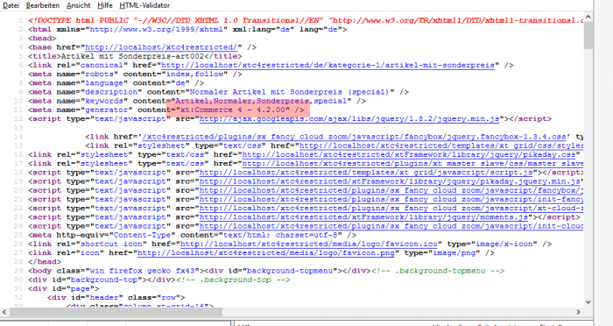Click the vertical scrollbar down arrow

(x=588, y=302)
